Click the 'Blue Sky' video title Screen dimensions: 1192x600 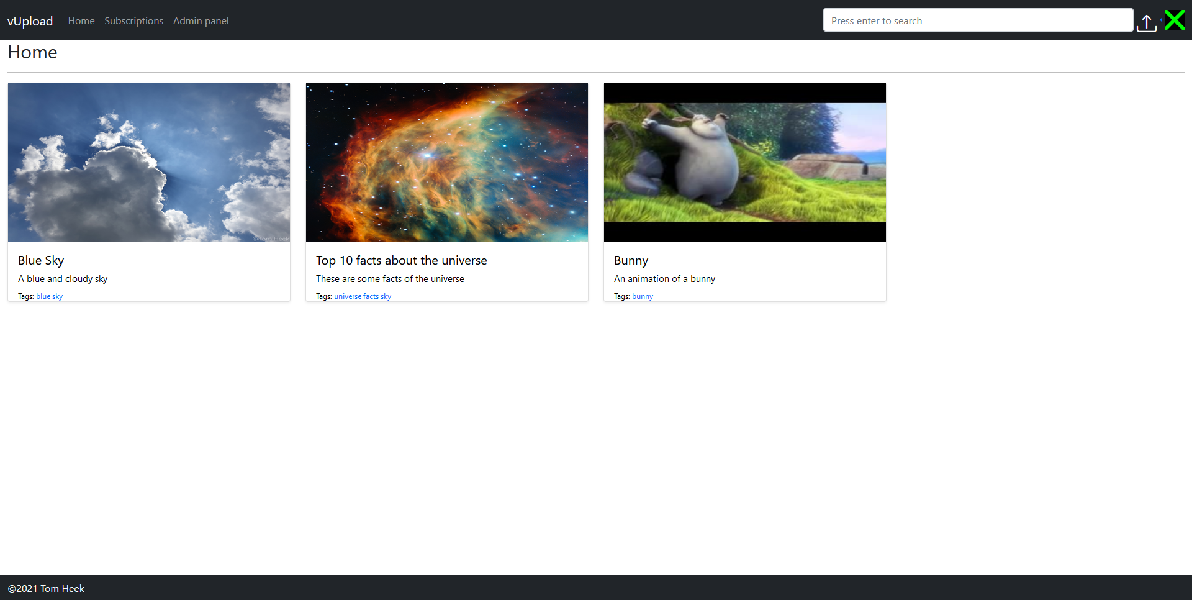41,260
